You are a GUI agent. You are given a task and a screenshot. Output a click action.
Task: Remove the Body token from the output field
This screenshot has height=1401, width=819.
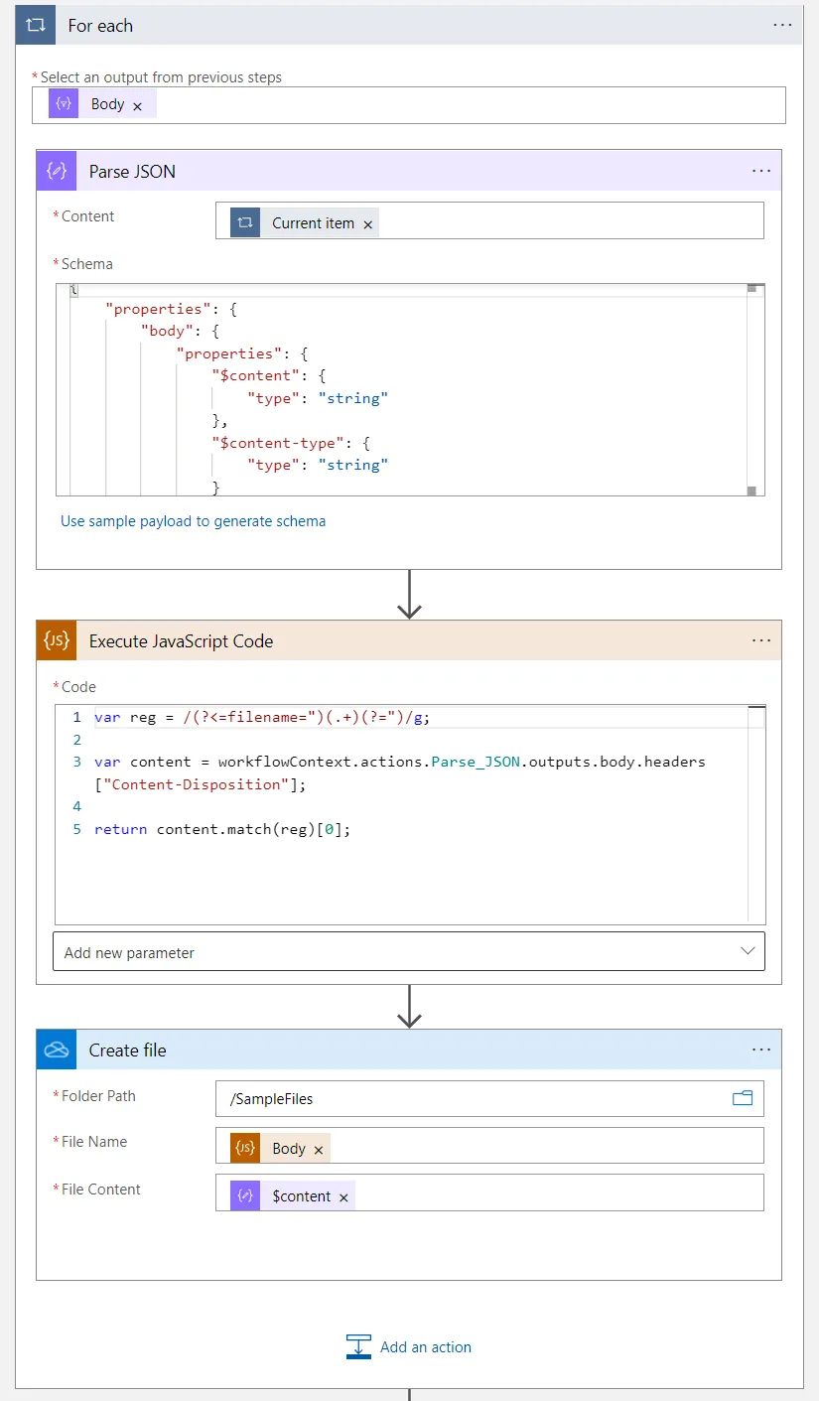click(x=137, y=103)
